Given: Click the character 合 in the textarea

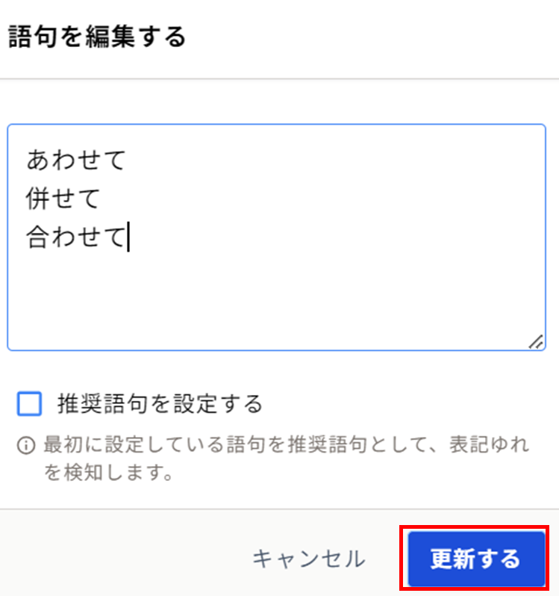Looking at the screenshot, I should click(37, 237).
